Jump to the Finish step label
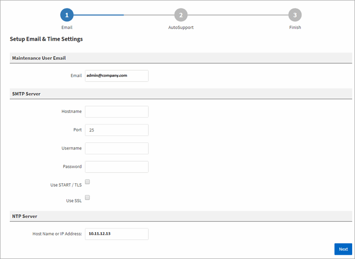The image size is (355, 259). [295, 27]
